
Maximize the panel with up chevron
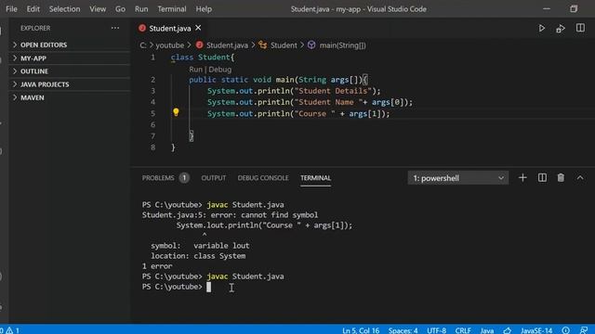click(580, 177)
